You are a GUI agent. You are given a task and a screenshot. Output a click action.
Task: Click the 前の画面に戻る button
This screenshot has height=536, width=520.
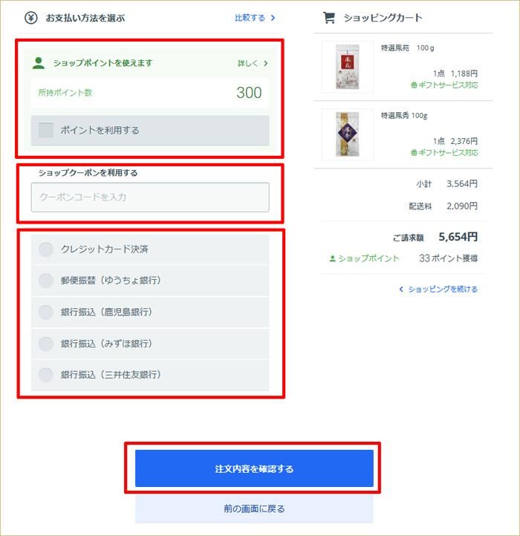(x=254, y=509)
